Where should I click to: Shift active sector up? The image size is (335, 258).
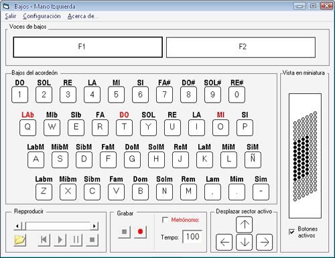[245, 224]
